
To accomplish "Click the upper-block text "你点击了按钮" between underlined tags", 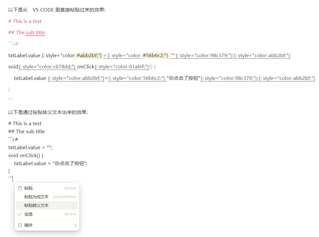I will coord(184,78).
